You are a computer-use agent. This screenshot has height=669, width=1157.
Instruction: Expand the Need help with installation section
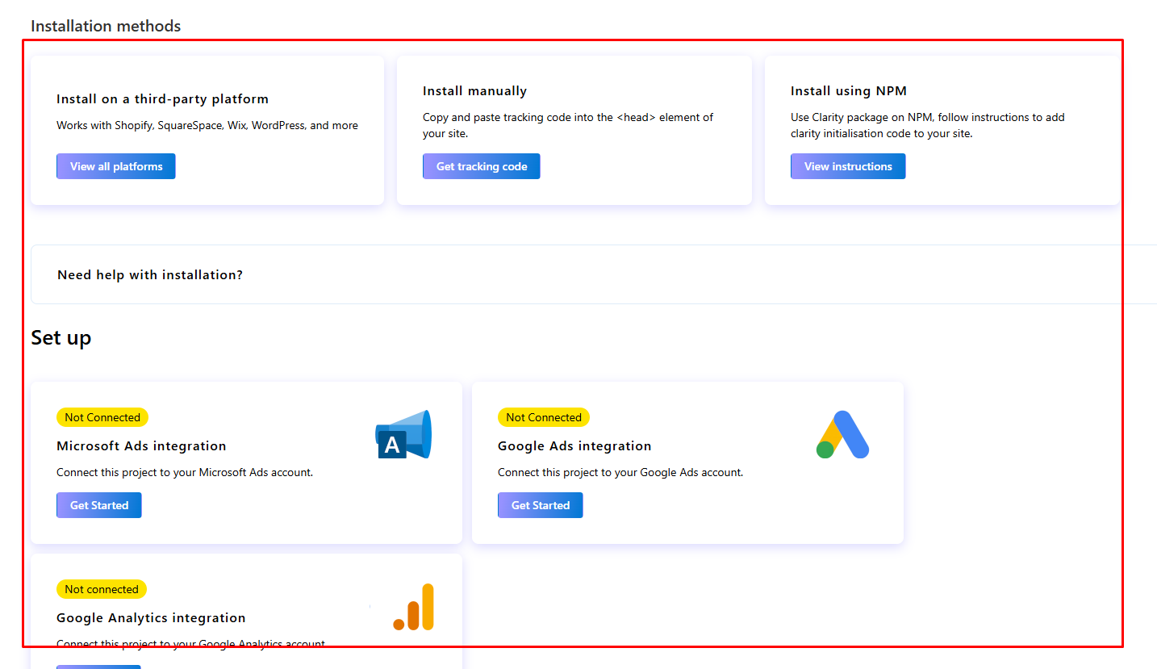150,274
